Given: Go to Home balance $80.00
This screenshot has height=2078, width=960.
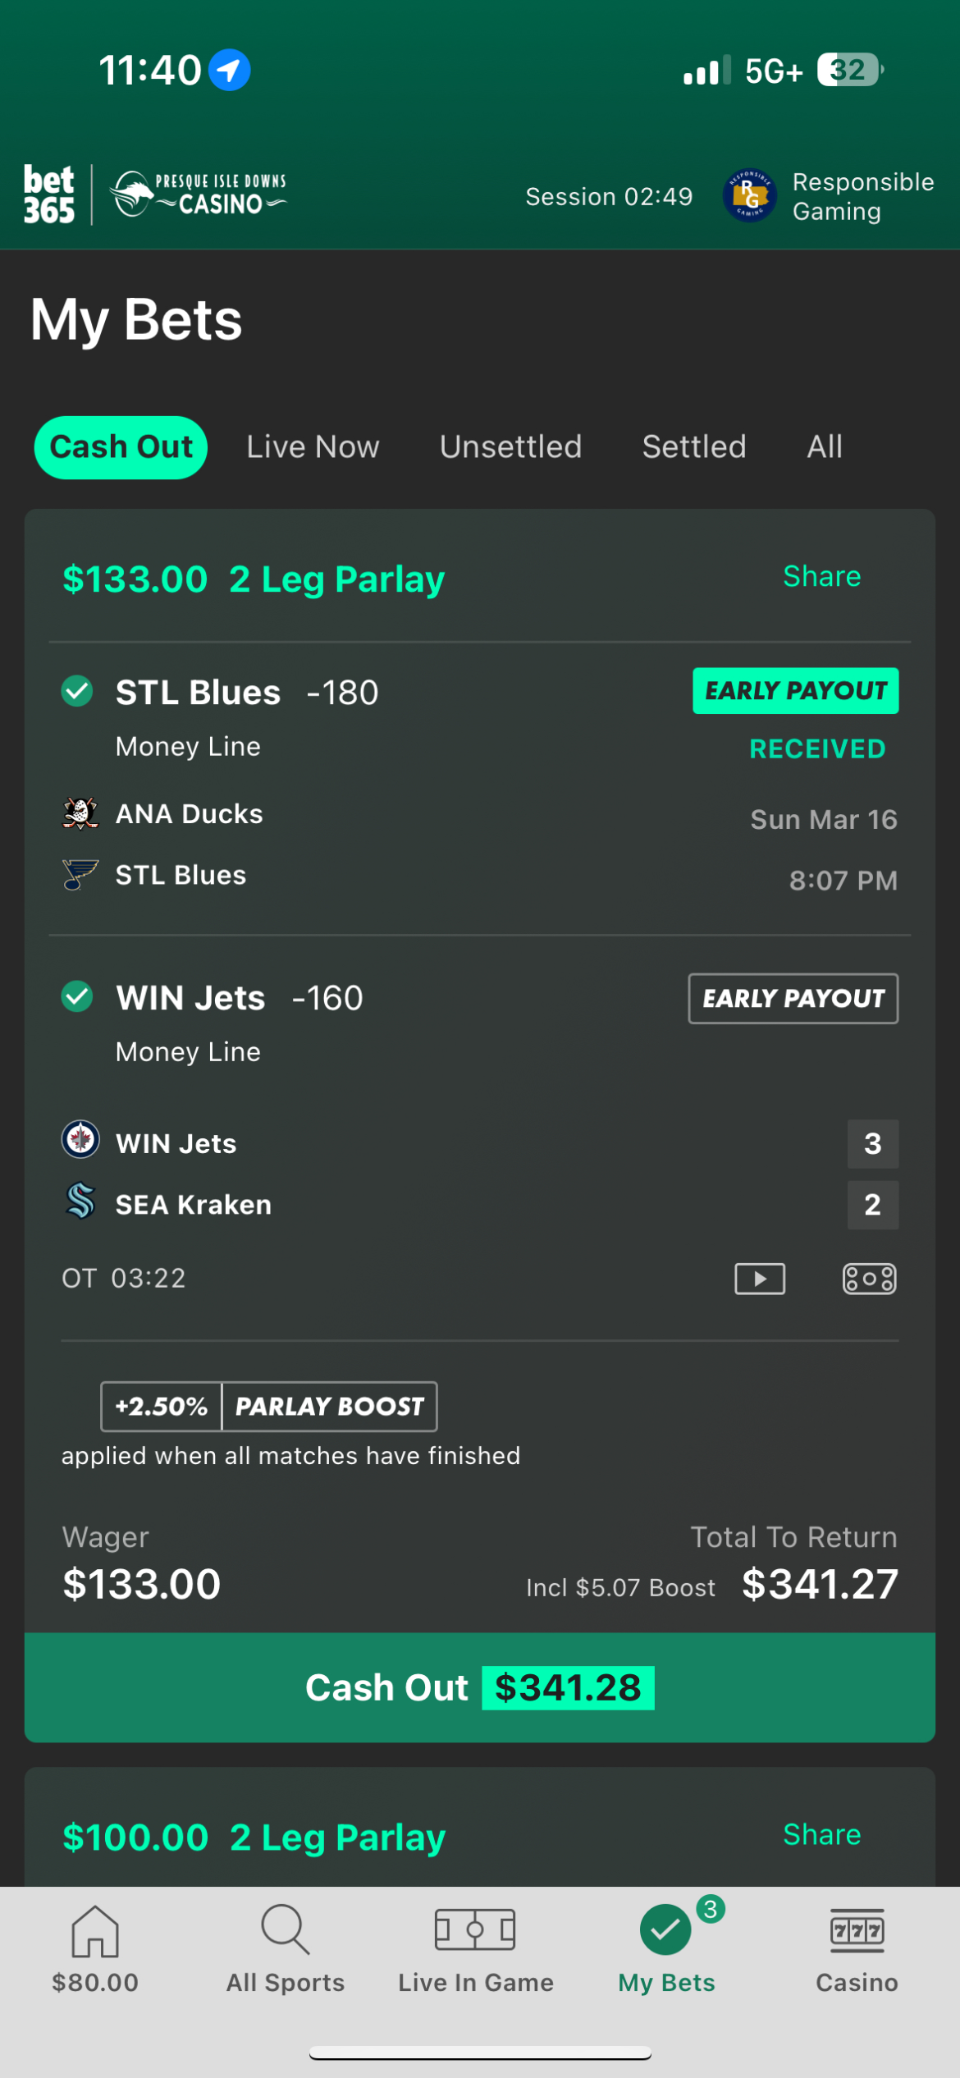Looking at the screenshot, I should point(95,1948).
